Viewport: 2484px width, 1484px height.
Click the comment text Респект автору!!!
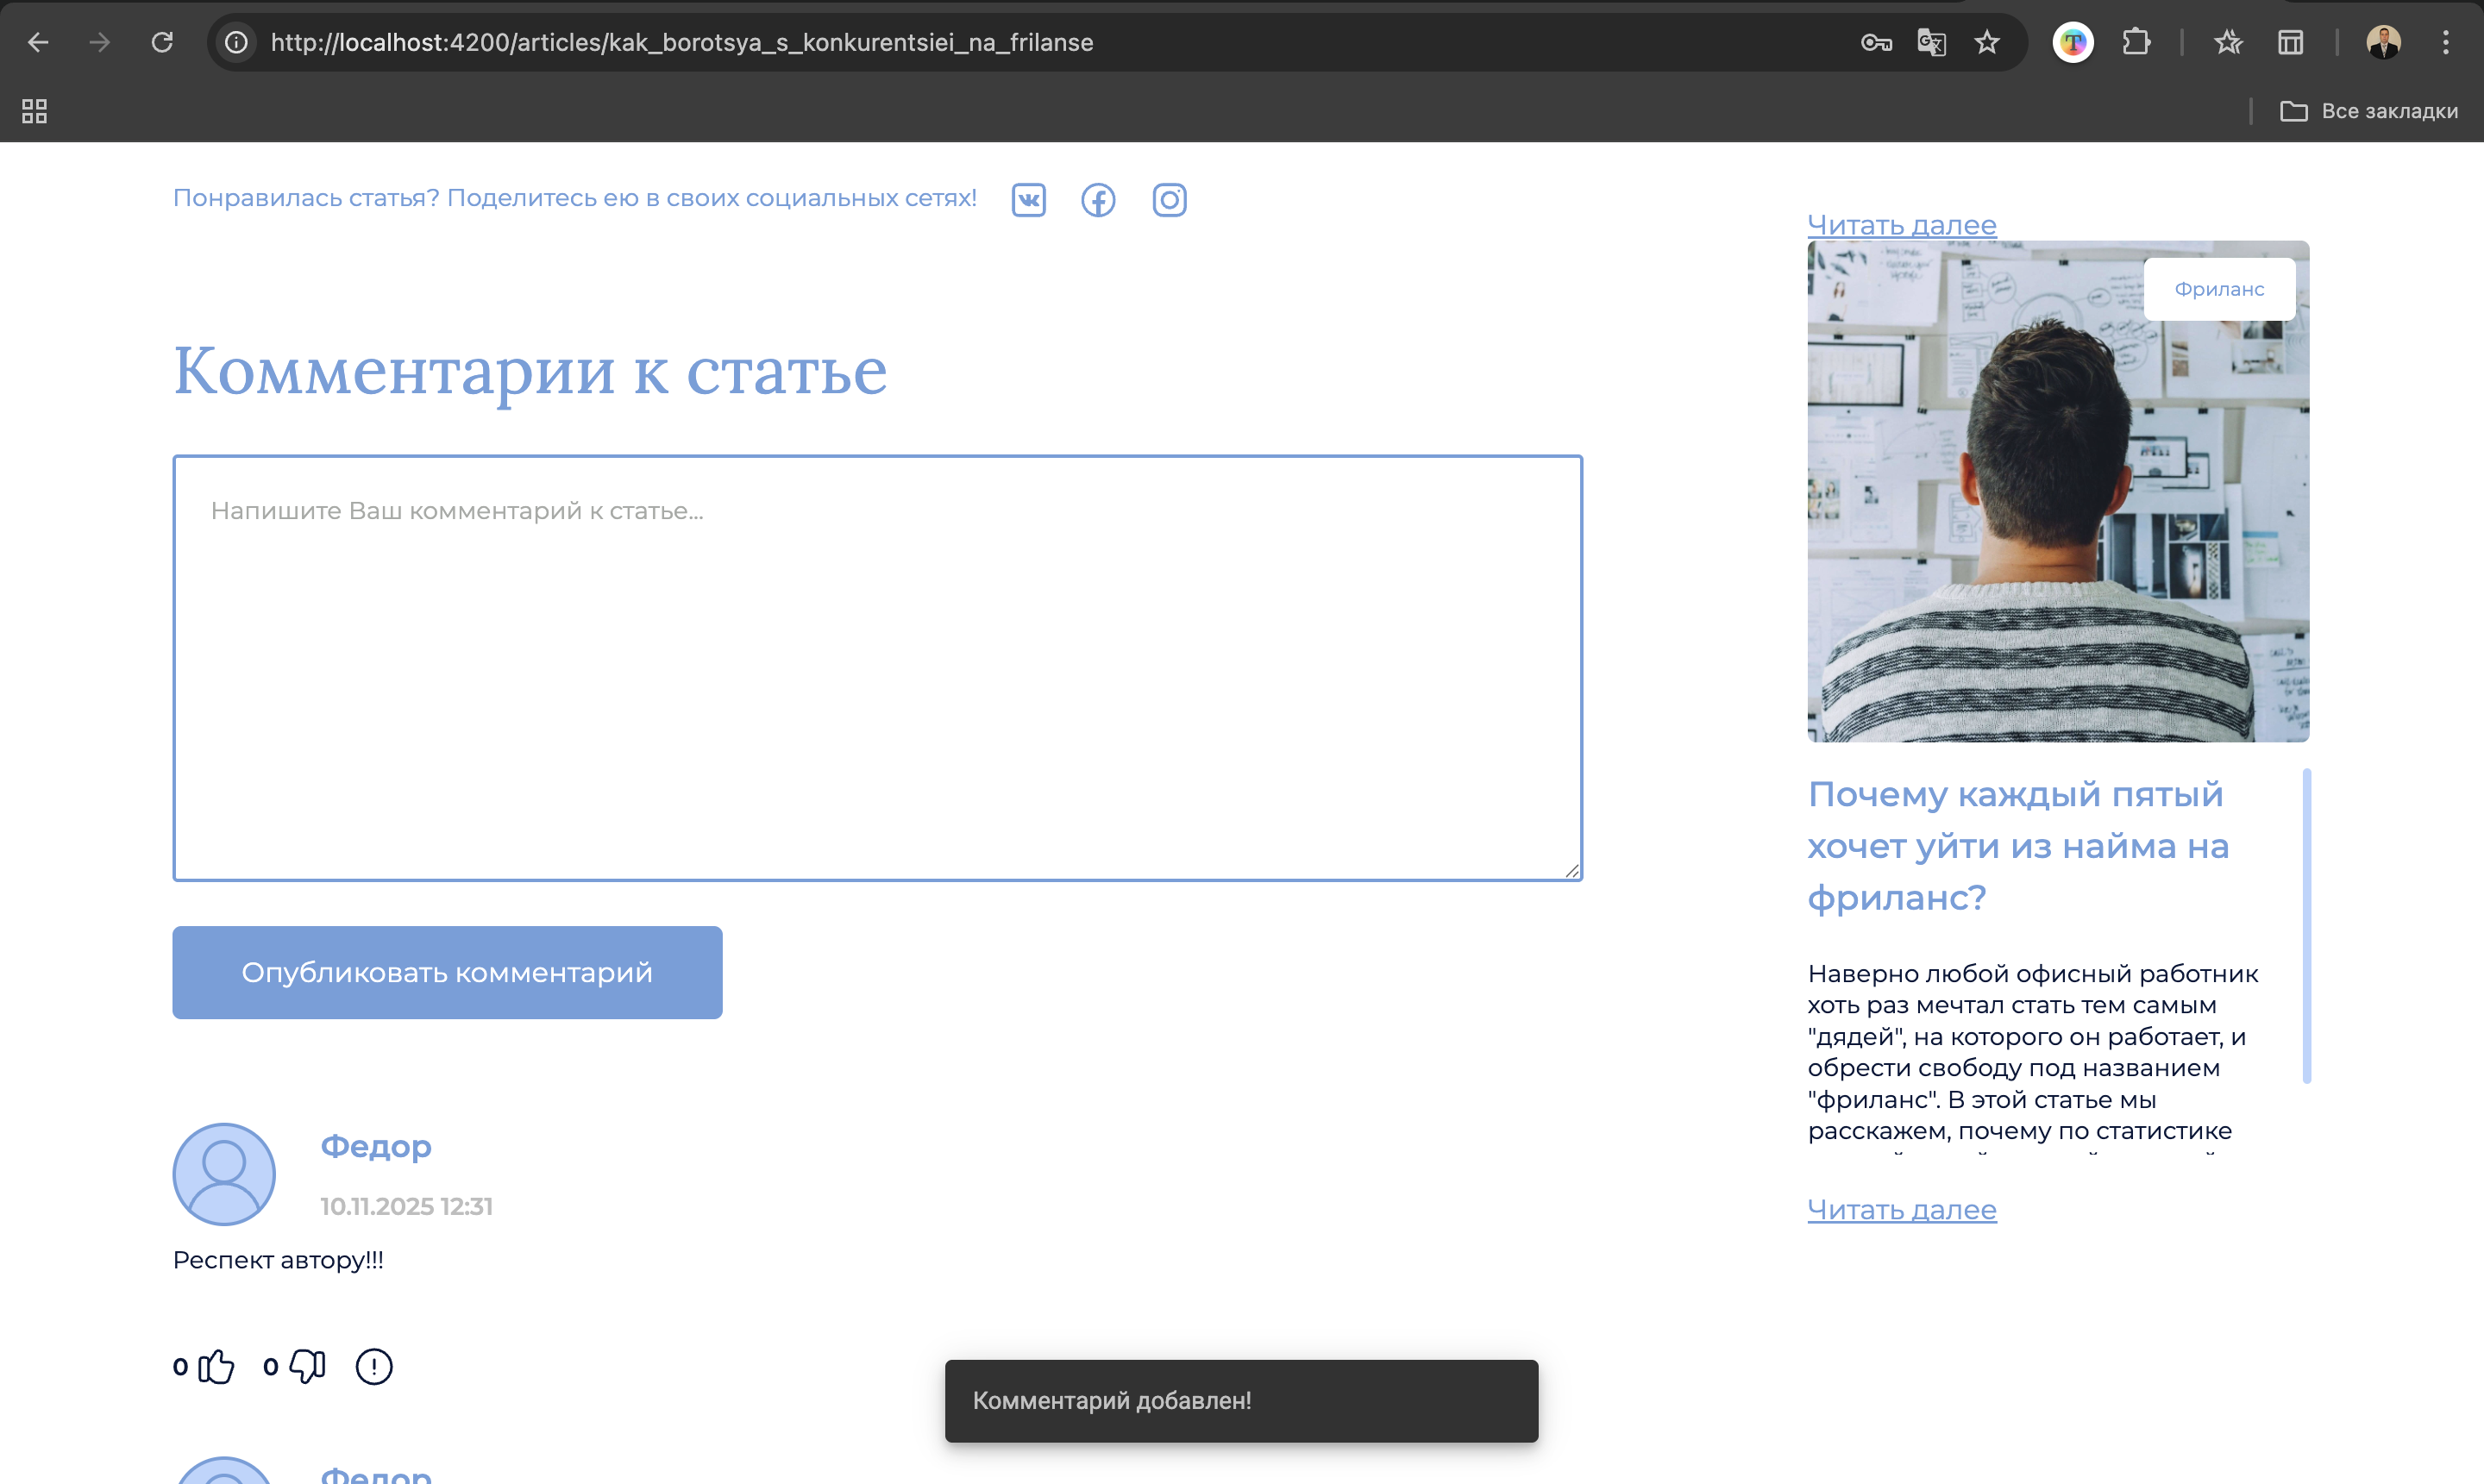click(278, 1260)
